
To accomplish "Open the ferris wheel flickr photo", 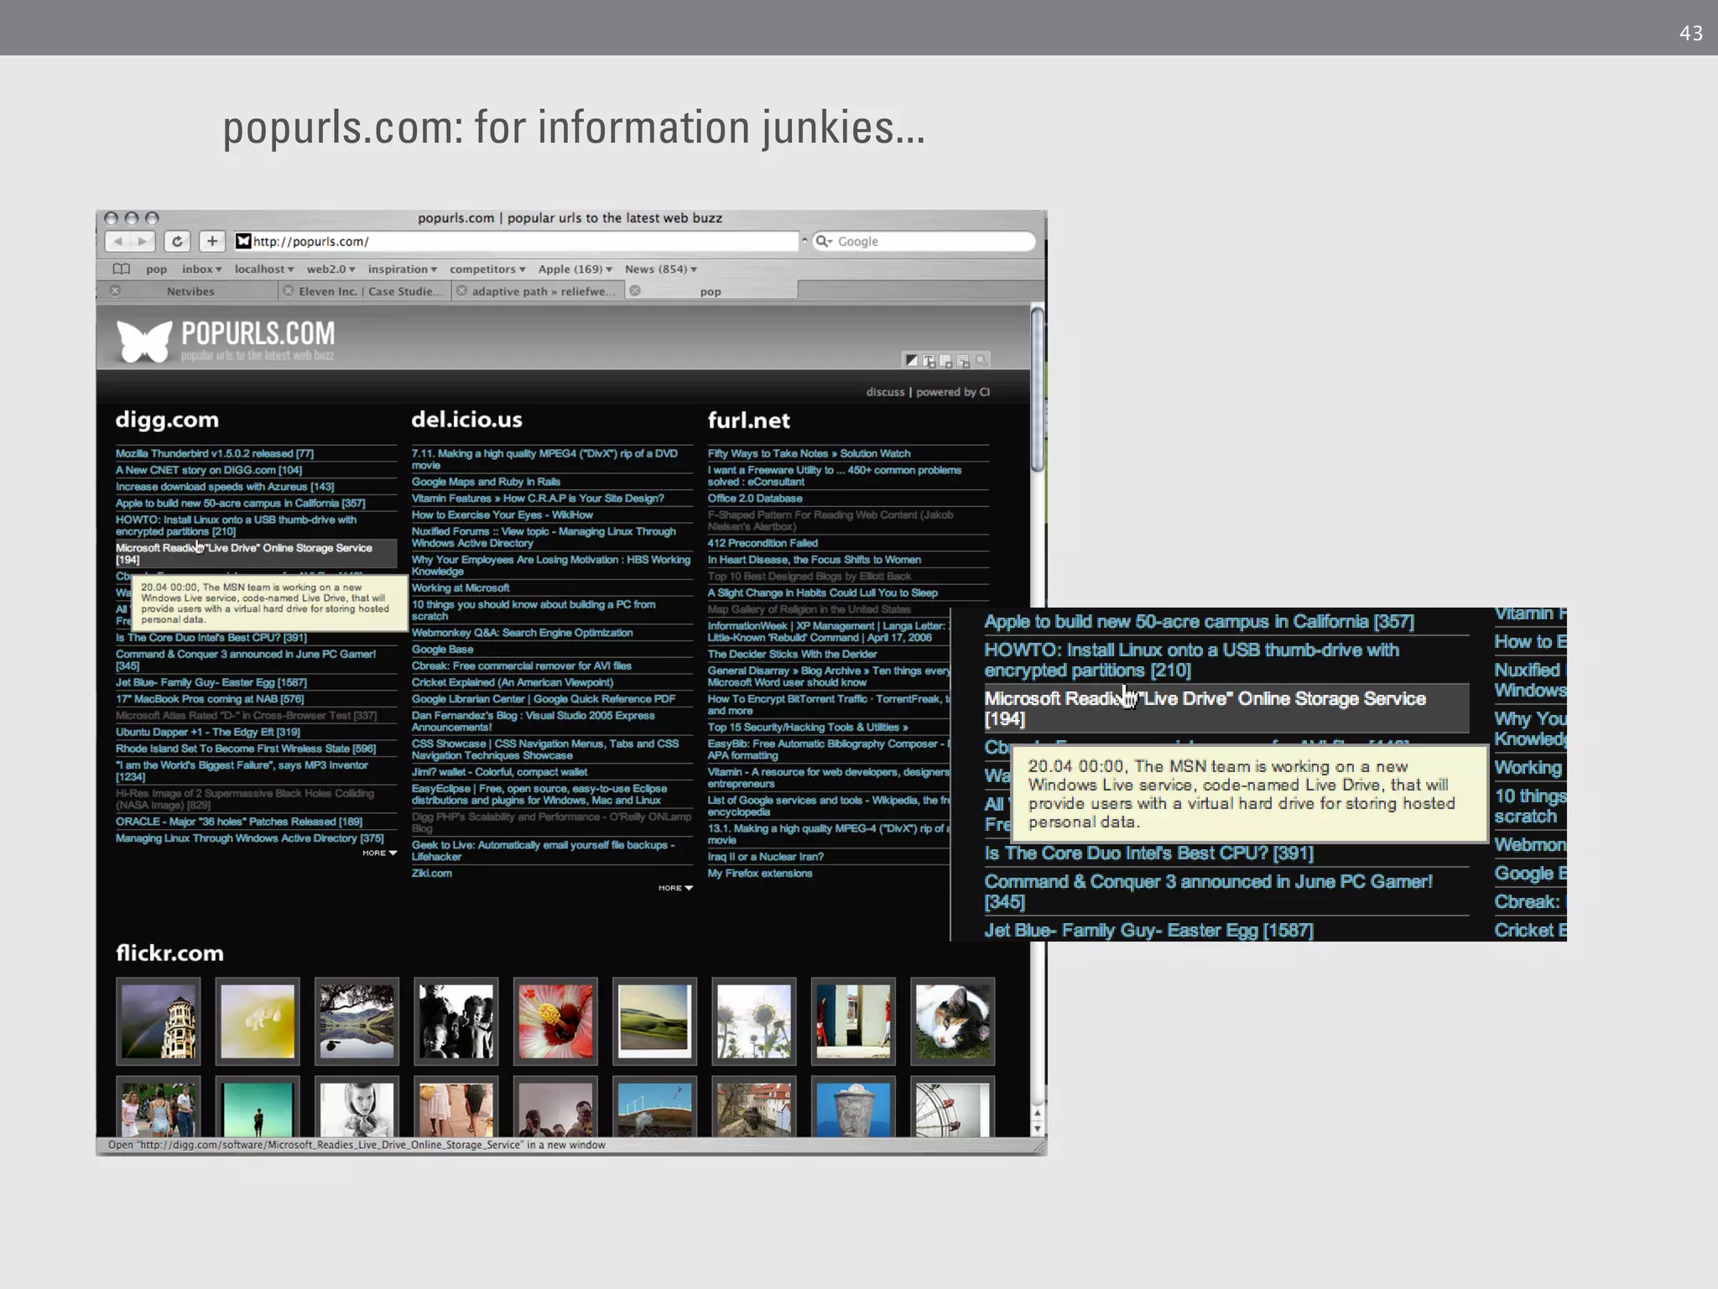I will point(952,1108).
